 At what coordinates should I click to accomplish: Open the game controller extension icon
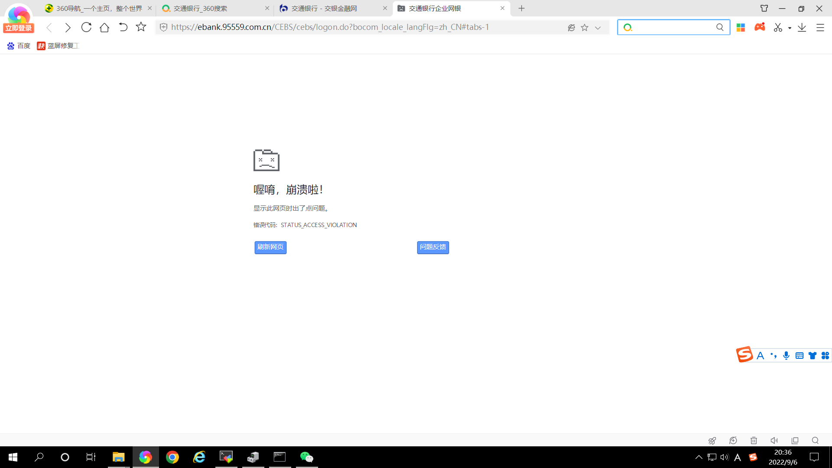760,27
